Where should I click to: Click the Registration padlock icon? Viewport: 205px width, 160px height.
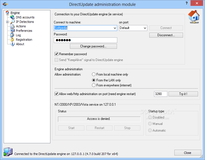pyautogui.click(x=12, y=40)
